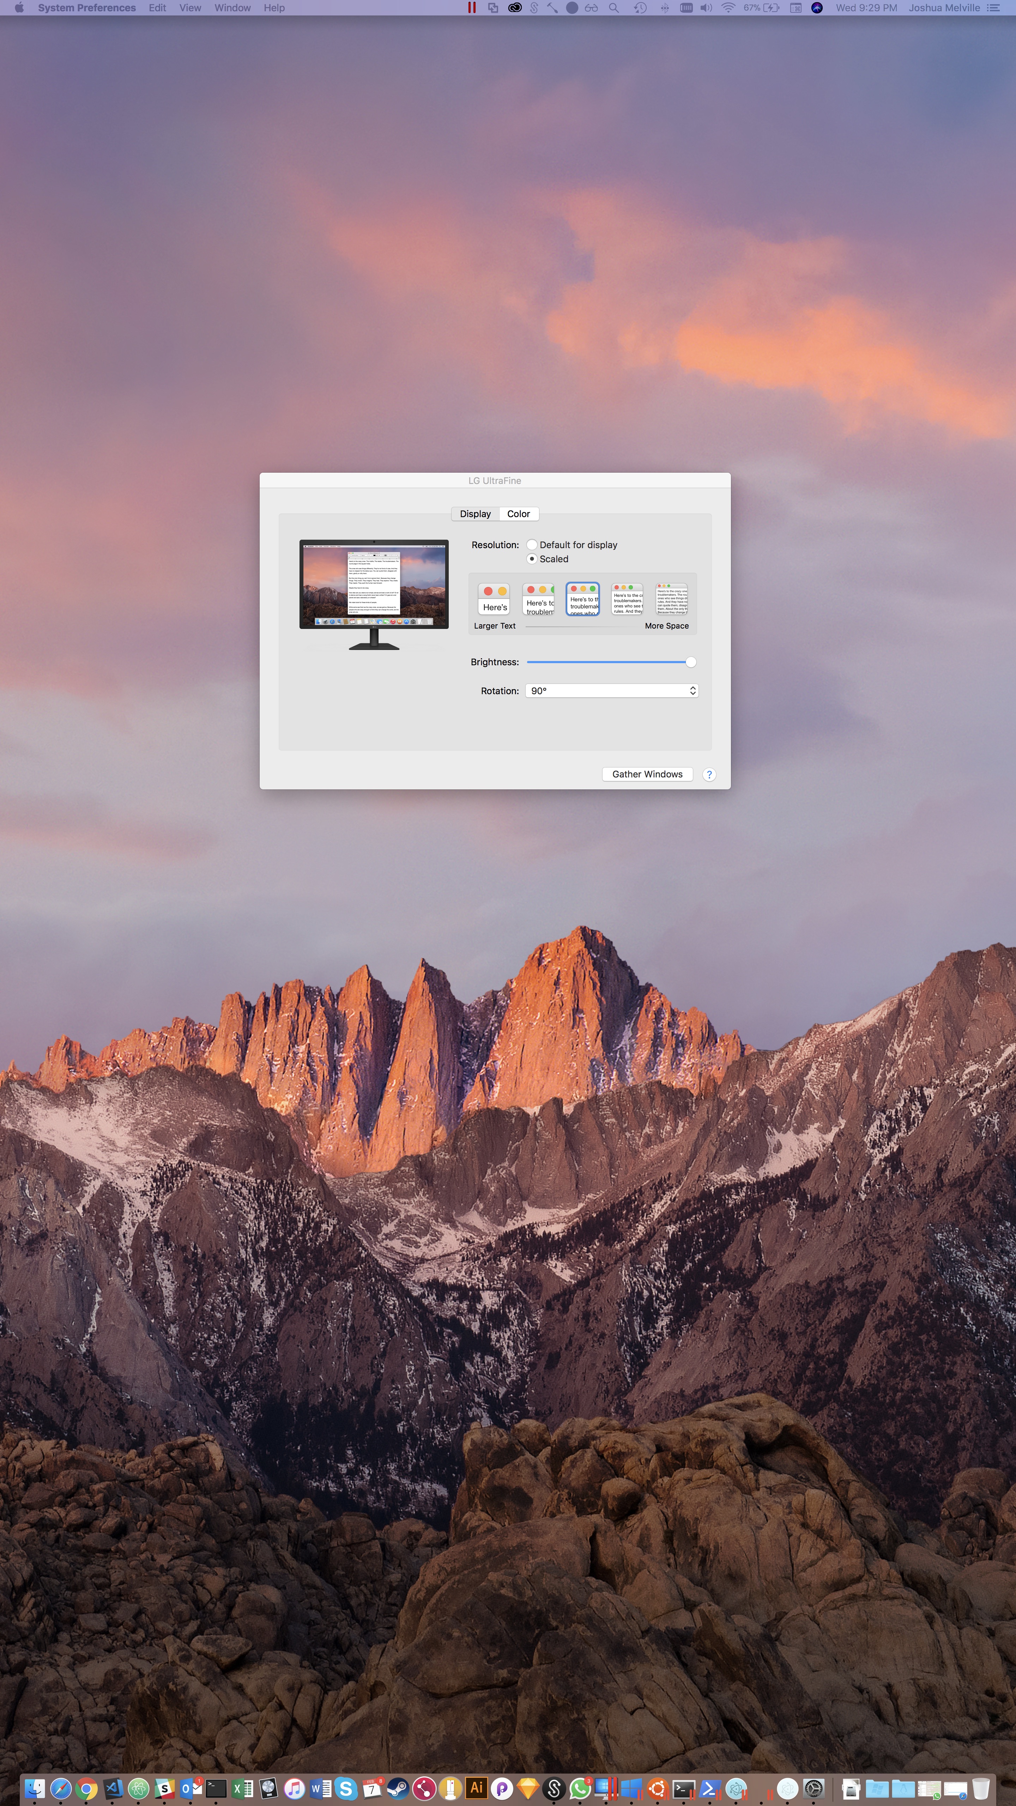The image size is (1016, 1806).
Task: Open the Edit menu
Action: pos(157,8)
